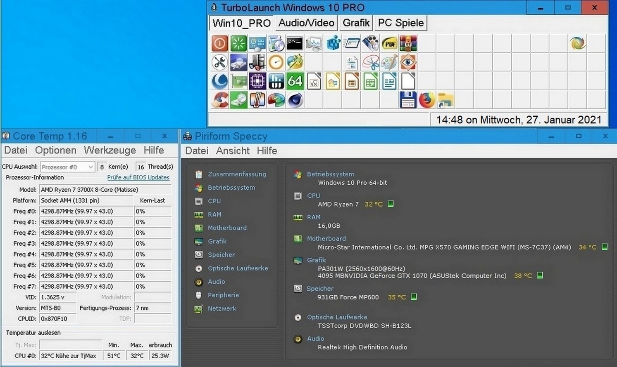Open Core Temp Datei menu
The height and width of the screenshot is (367, 617).
(16, 150)
